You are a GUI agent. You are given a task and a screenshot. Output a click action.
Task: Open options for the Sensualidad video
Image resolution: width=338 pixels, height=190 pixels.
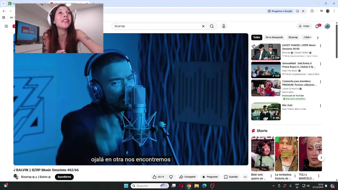[321, 64]
